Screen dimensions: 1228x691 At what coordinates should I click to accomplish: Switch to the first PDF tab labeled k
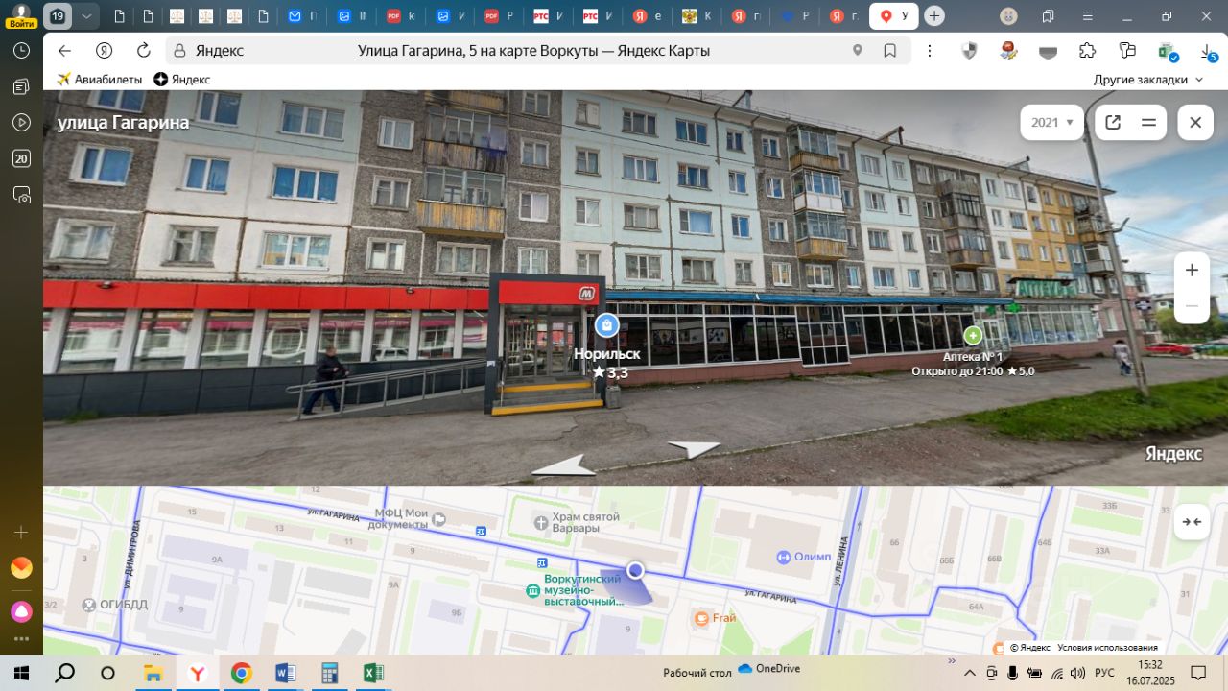401,16
